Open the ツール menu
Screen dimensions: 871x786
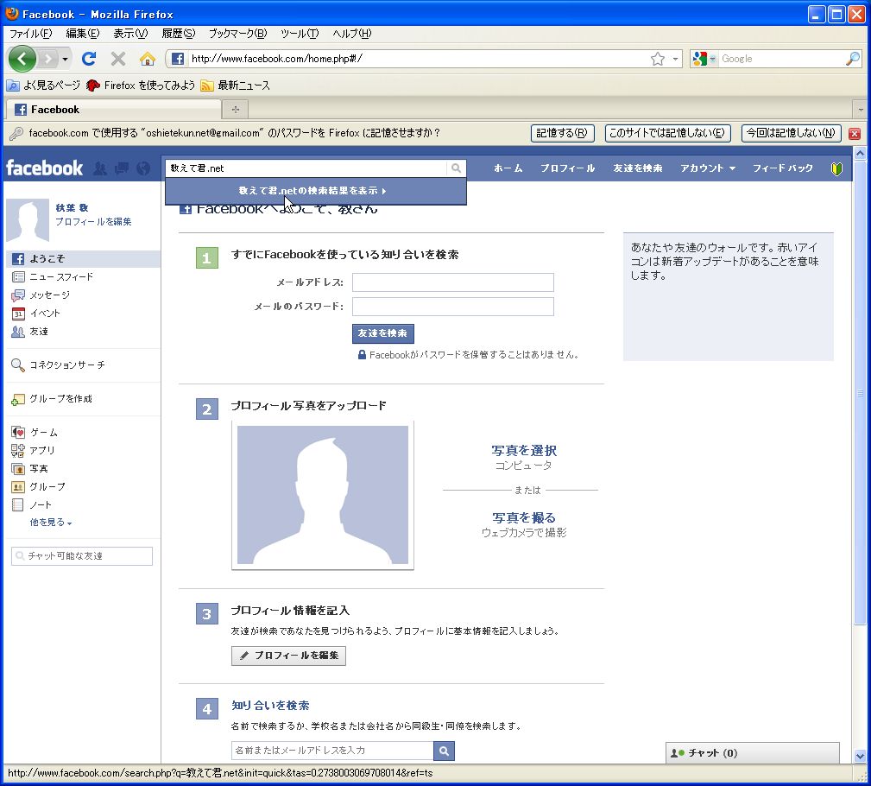click(x=300, y=34)
